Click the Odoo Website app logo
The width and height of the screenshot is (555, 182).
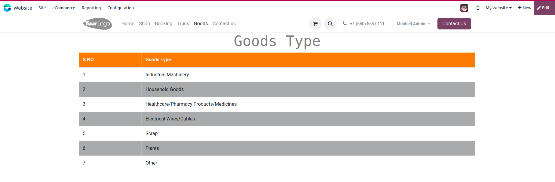click(x=7, y=8)
